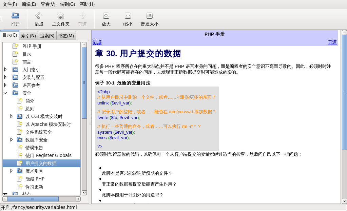
Task: Click the code line system ($evil_var);
Action: pyautogui.click(x=116, y=132)
